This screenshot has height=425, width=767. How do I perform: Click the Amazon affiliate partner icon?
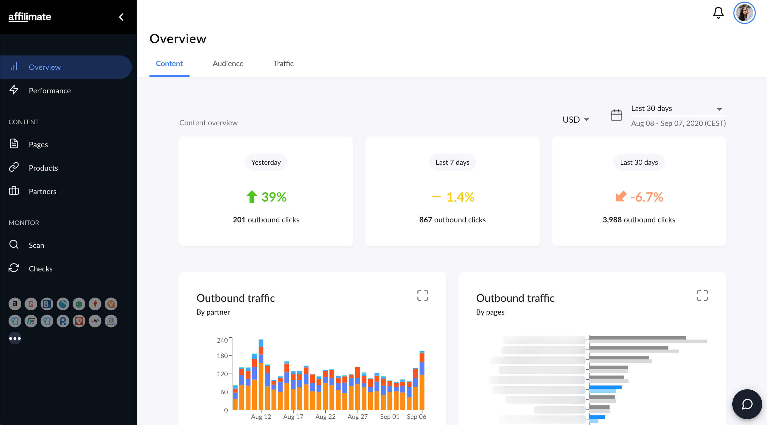point(14,304)
